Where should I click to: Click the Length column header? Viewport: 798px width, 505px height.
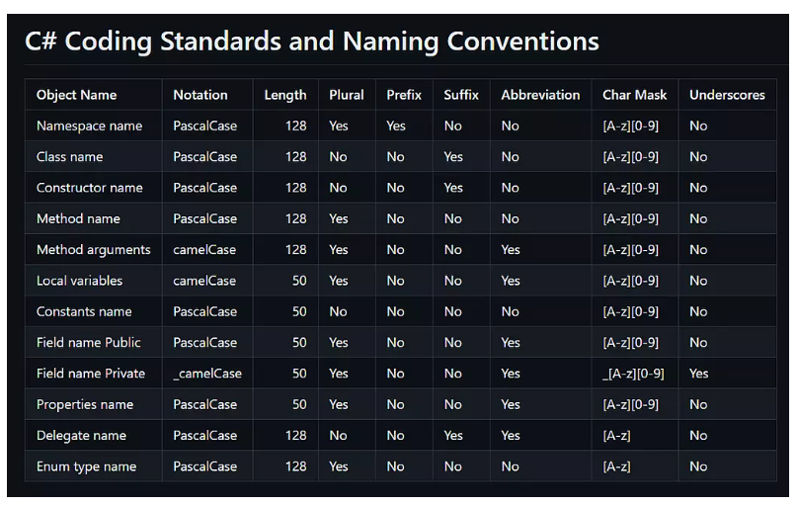click(x=285, y=95)
